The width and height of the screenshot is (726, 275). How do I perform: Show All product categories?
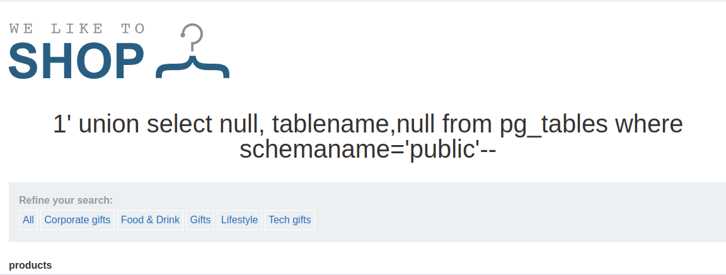tap(28, 220)
